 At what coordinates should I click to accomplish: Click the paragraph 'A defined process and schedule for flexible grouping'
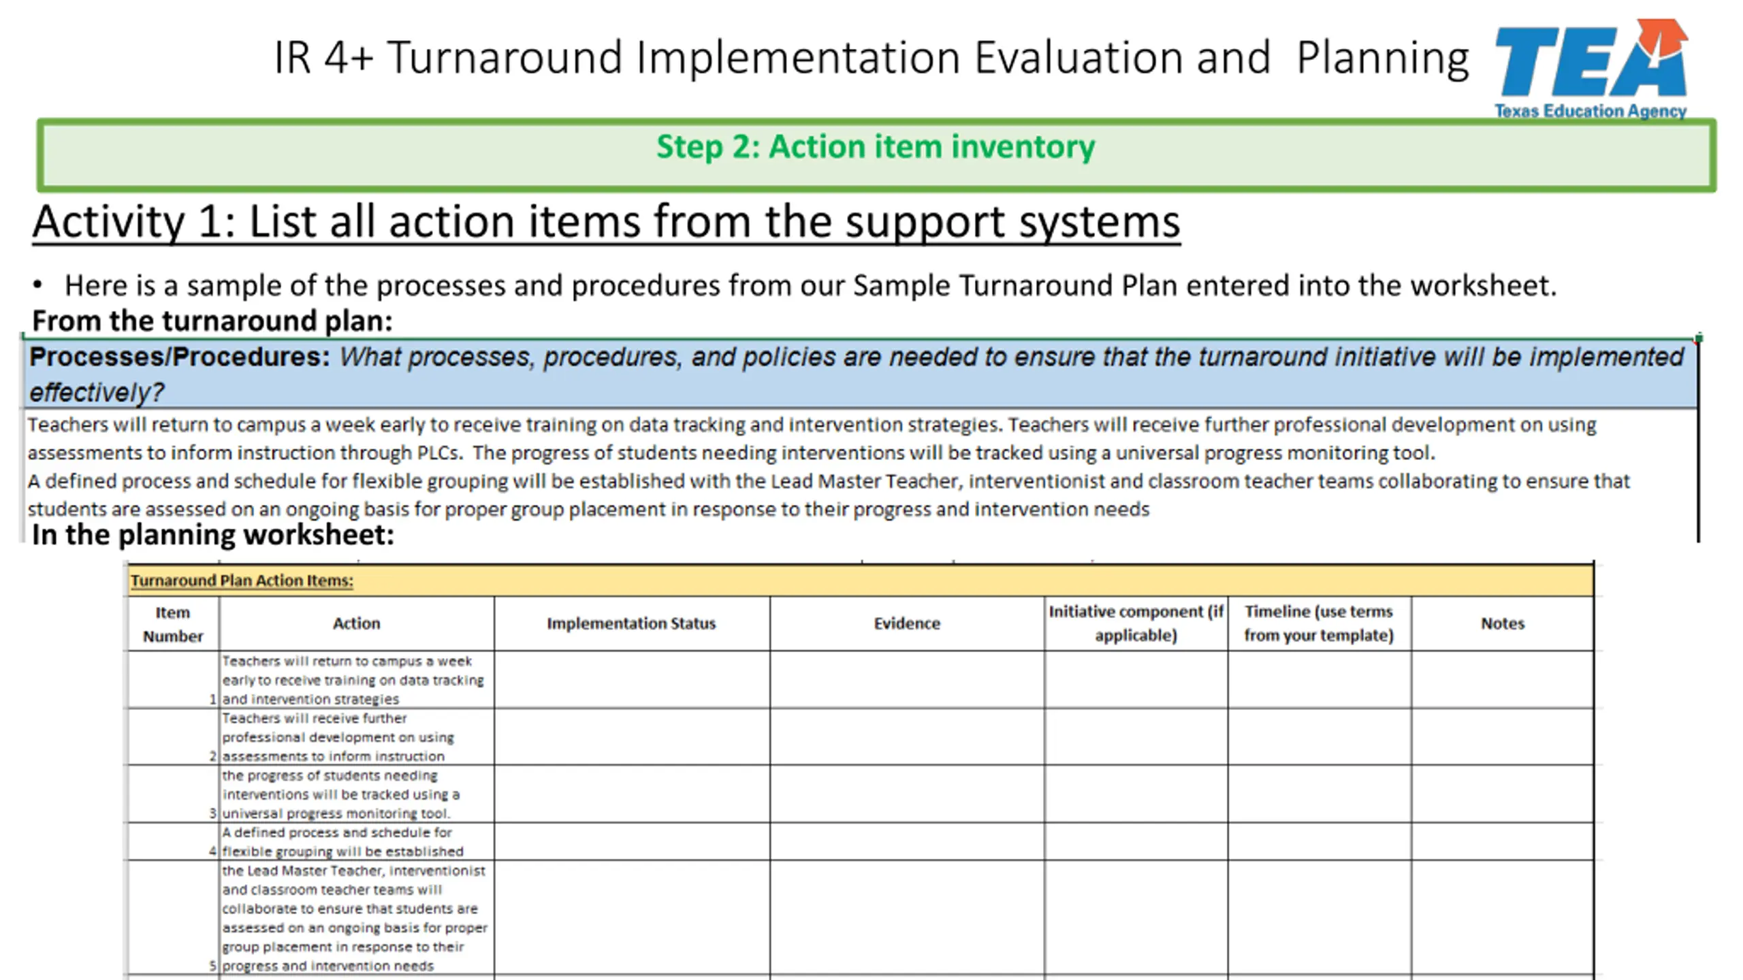click(829, 495)
